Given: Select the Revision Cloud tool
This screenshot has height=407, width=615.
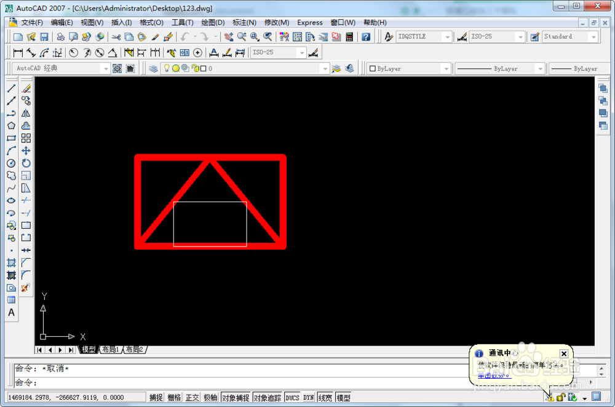Looking at the screenshot, I should point(11,176).
